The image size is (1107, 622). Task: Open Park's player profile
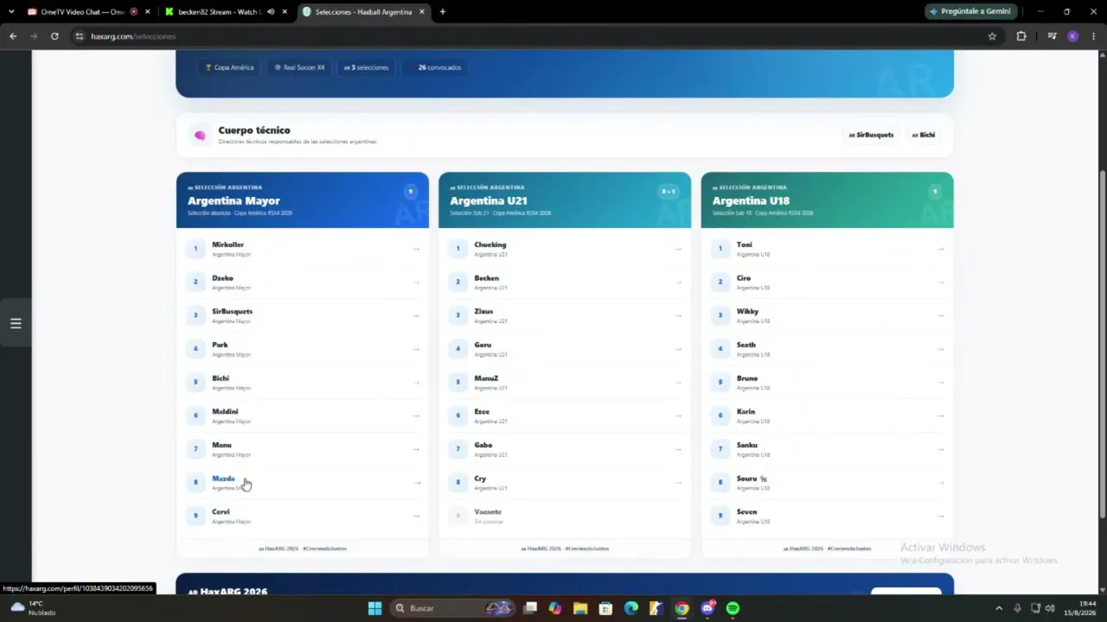tap(303, 349)
